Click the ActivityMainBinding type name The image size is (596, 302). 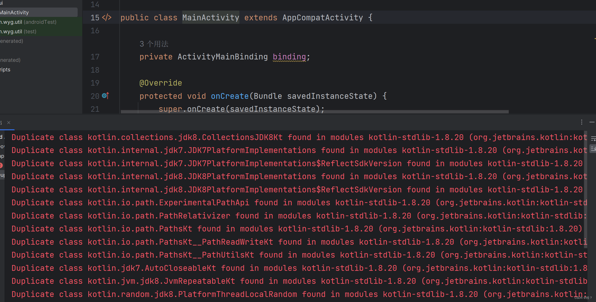(x=223, y=57)
